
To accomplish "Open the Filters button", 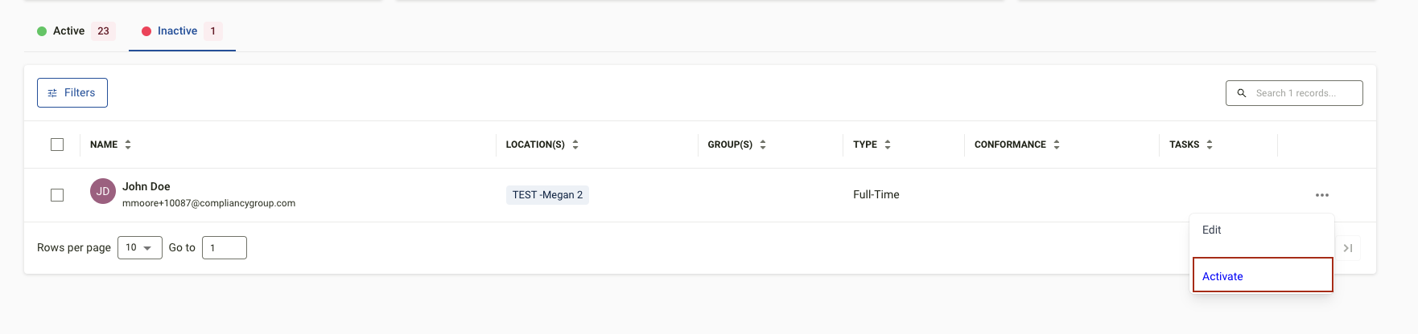I will coord(72,93).
